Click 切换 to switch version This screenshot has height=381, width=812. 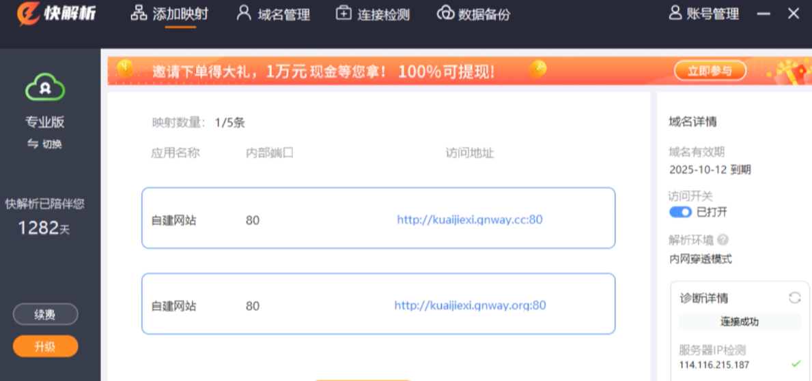click(x=44, y=144)
